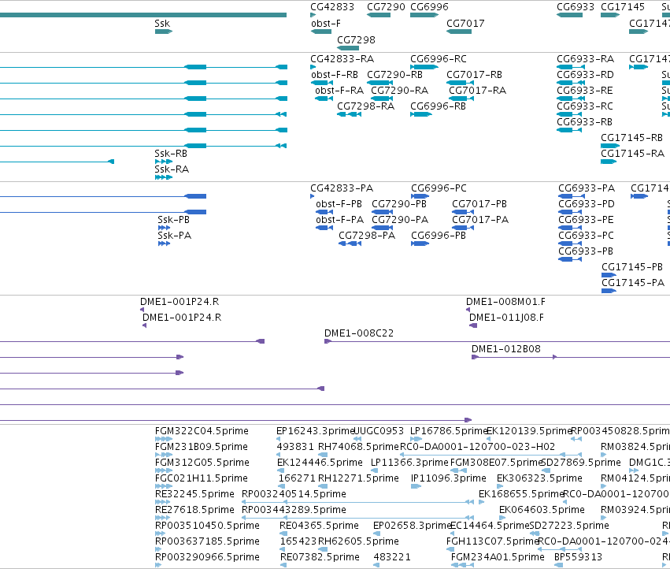Select EST RH74068.5prime

pos(358,447)
